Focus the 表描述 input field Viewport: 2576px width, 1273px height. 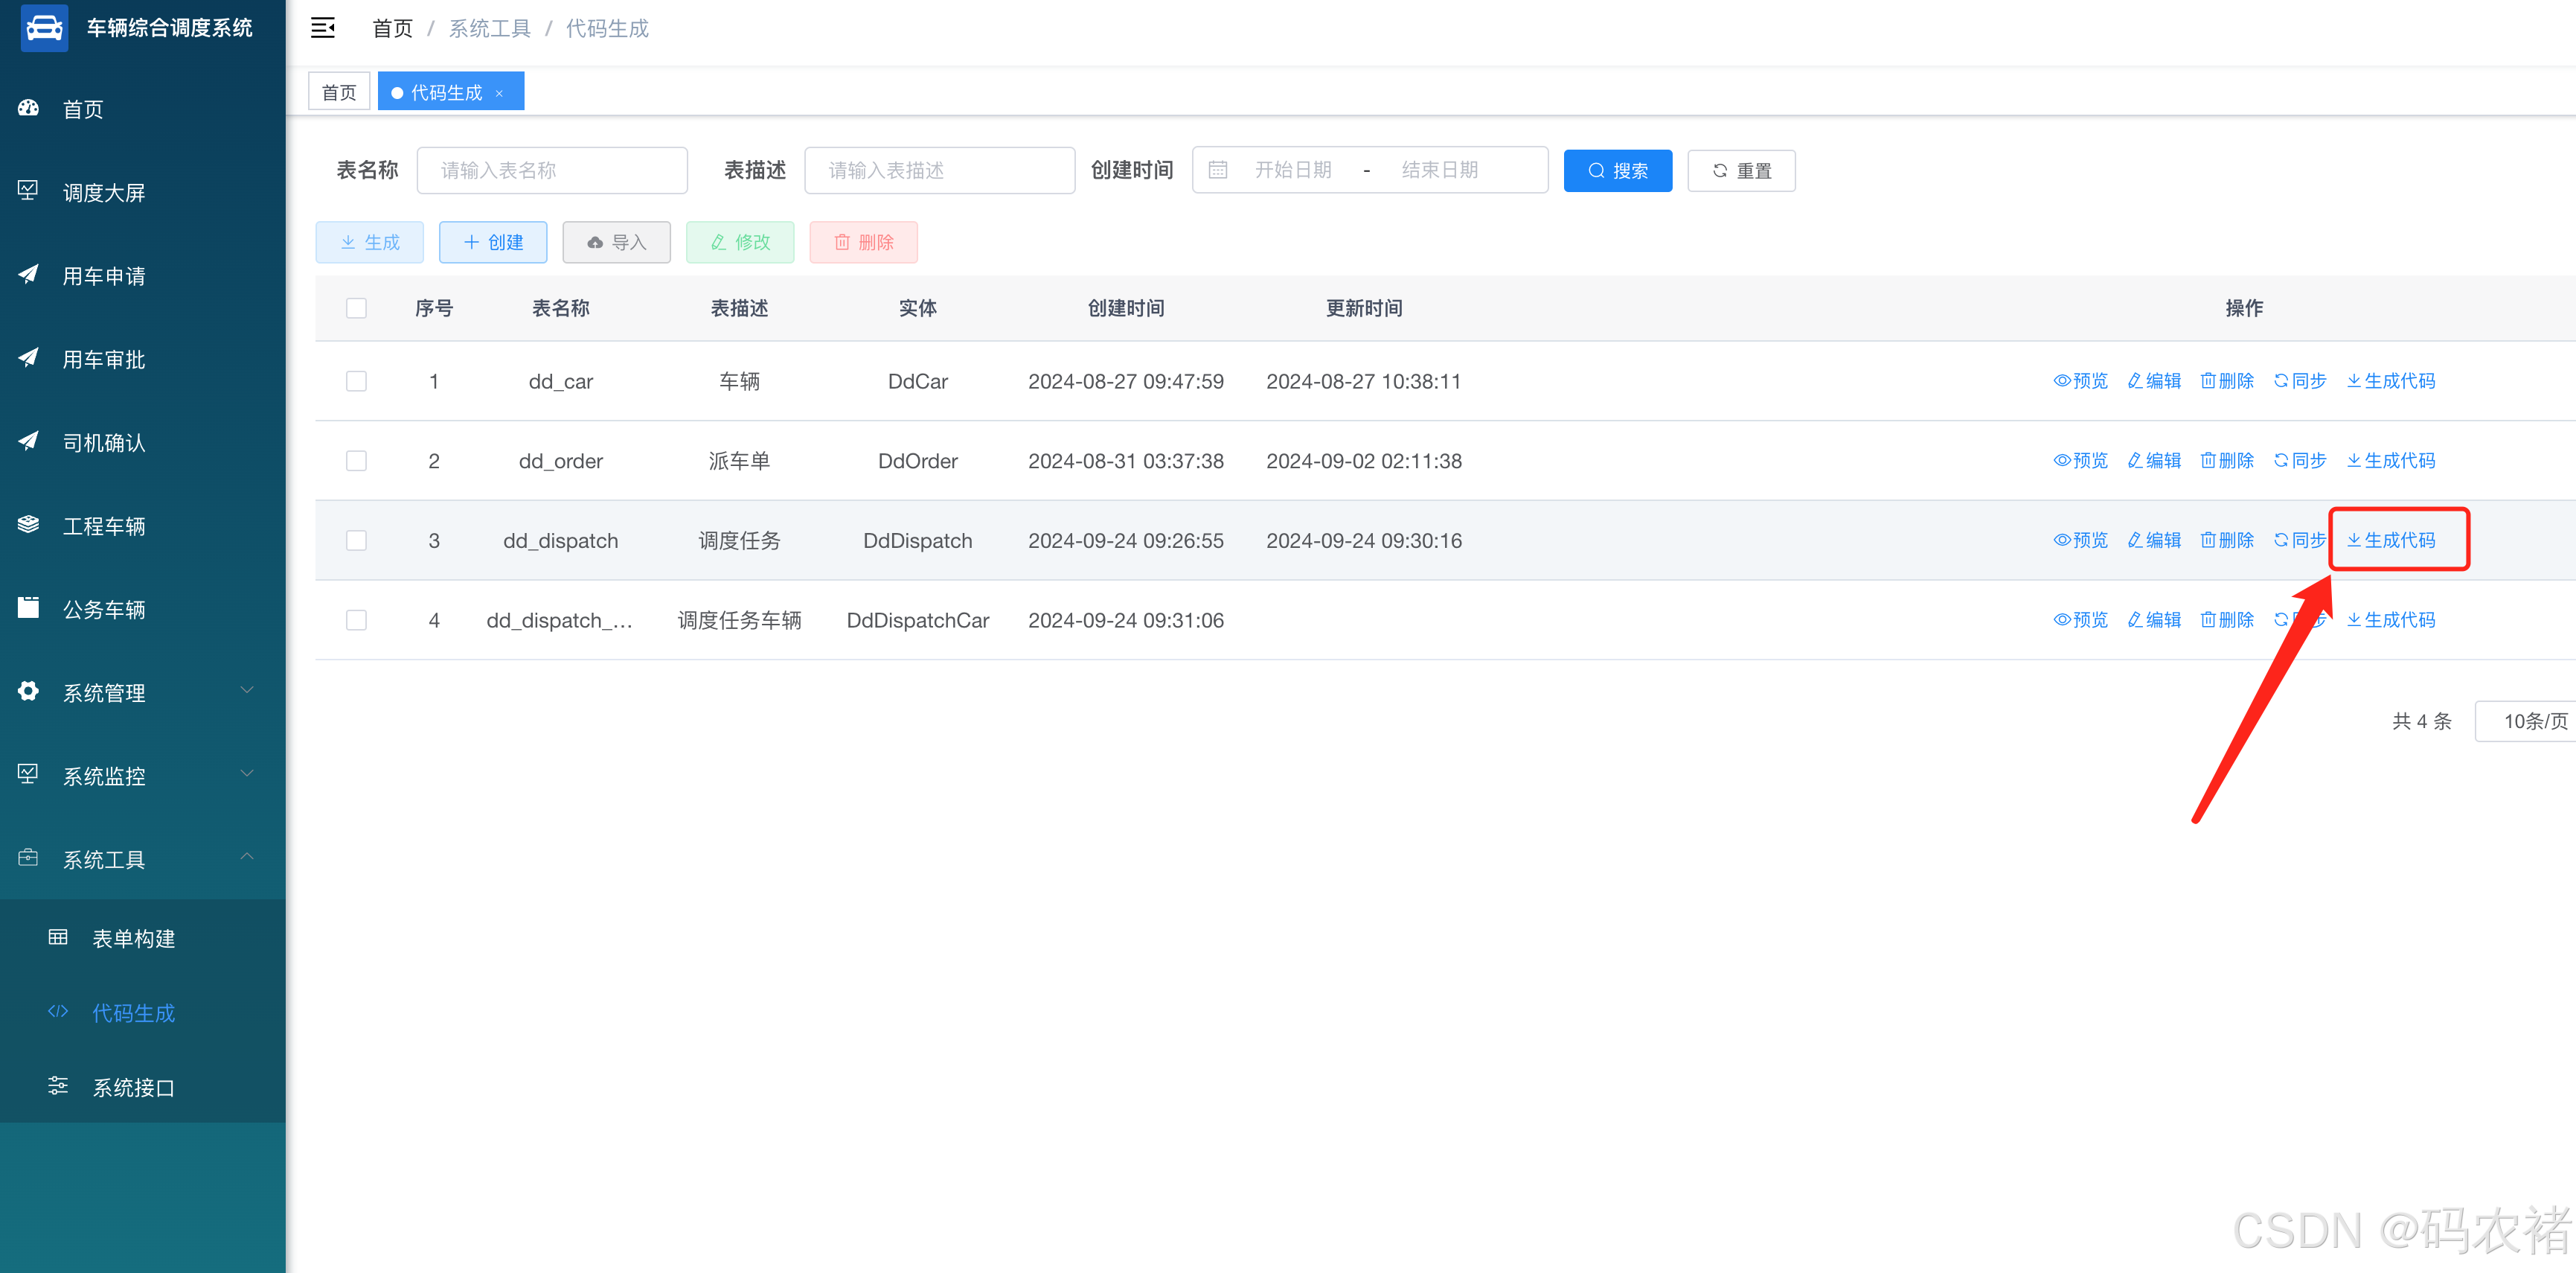[x=939, y=170]
